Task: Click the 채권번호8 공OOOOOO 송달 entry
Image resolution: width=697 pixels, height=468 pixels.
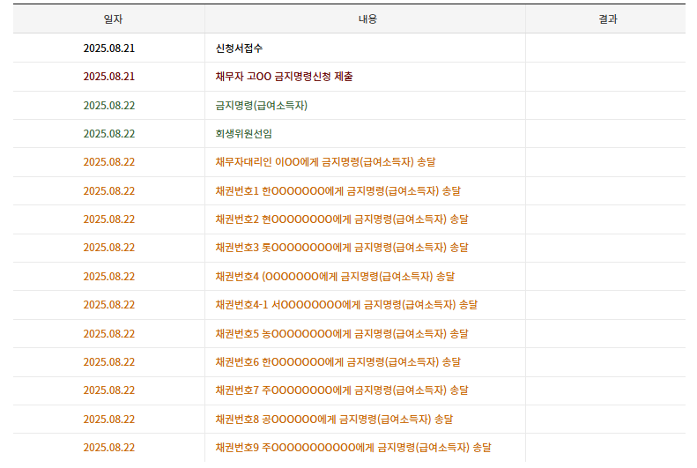Action: (x=334, y=420)
